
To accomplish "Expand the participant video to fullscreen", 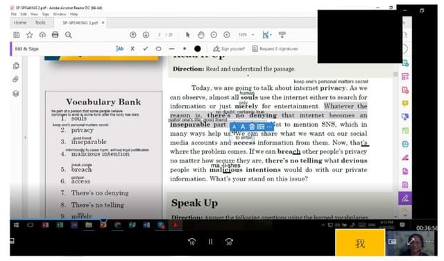I will click(411, 242).
